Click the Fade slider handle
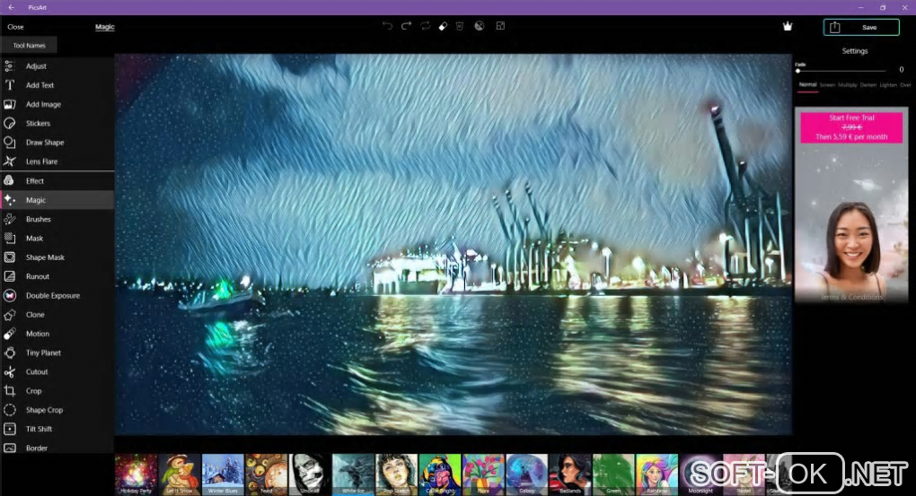Screen dimensions: 916x496 798,71
